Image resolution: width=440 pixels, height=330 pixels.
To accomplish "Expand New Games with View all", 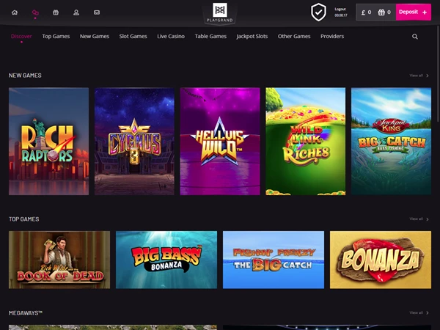I will [419, 76].
